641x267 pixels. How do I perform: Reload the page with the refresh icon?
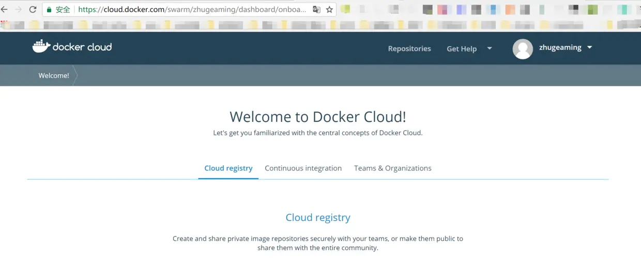(x=33, y=9)
